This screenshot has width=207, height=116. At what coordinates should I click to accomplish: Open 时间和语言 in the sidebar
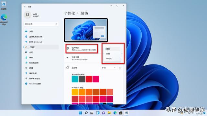pyautogui.click(x=41, y=63)
